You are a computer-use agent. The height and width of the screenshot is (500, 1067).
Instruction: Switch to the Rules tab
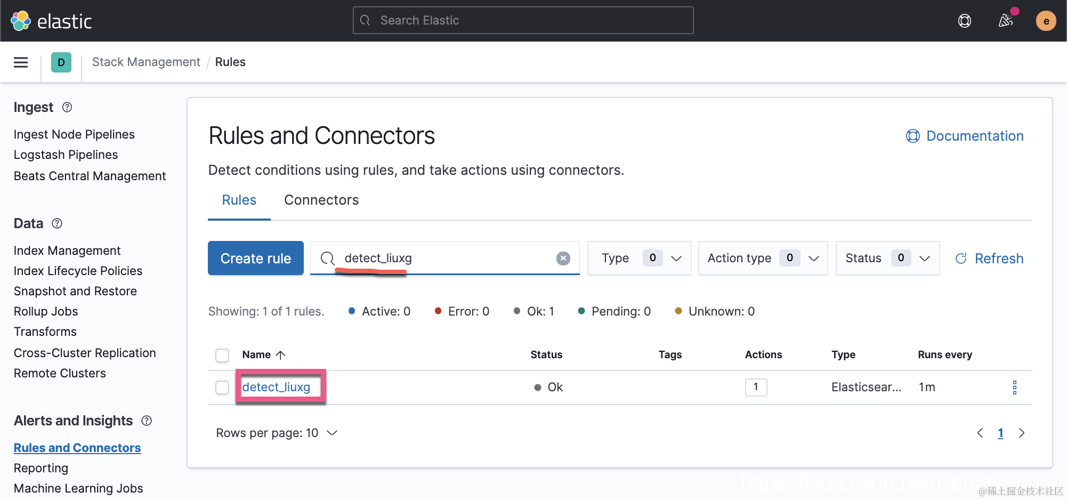coord(239,200)
